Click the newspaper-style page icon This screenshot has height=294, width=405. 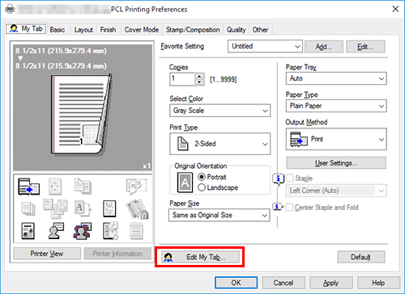point(28,231)
